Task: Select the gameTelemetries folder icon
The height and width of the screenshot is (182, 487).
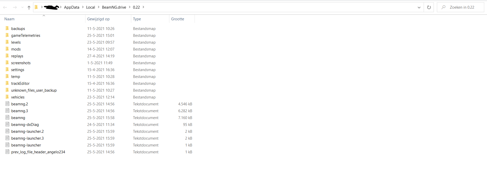Action: [x=7, y=35]
